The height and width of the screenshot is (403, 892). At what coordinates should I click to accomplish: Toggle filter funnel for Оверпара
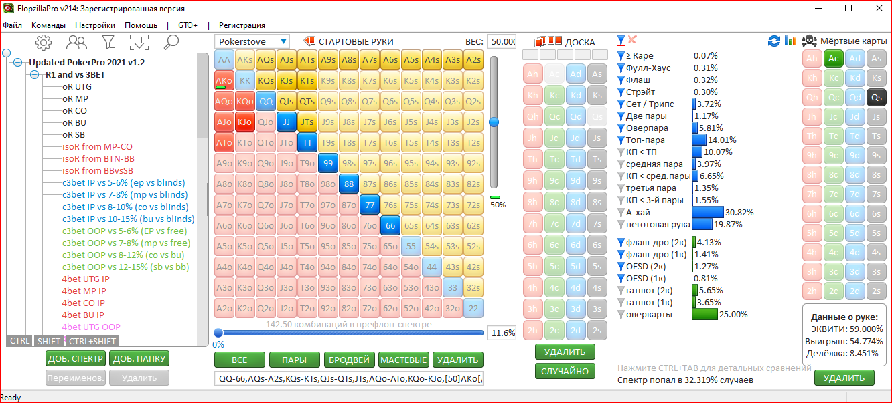point(620,128)
